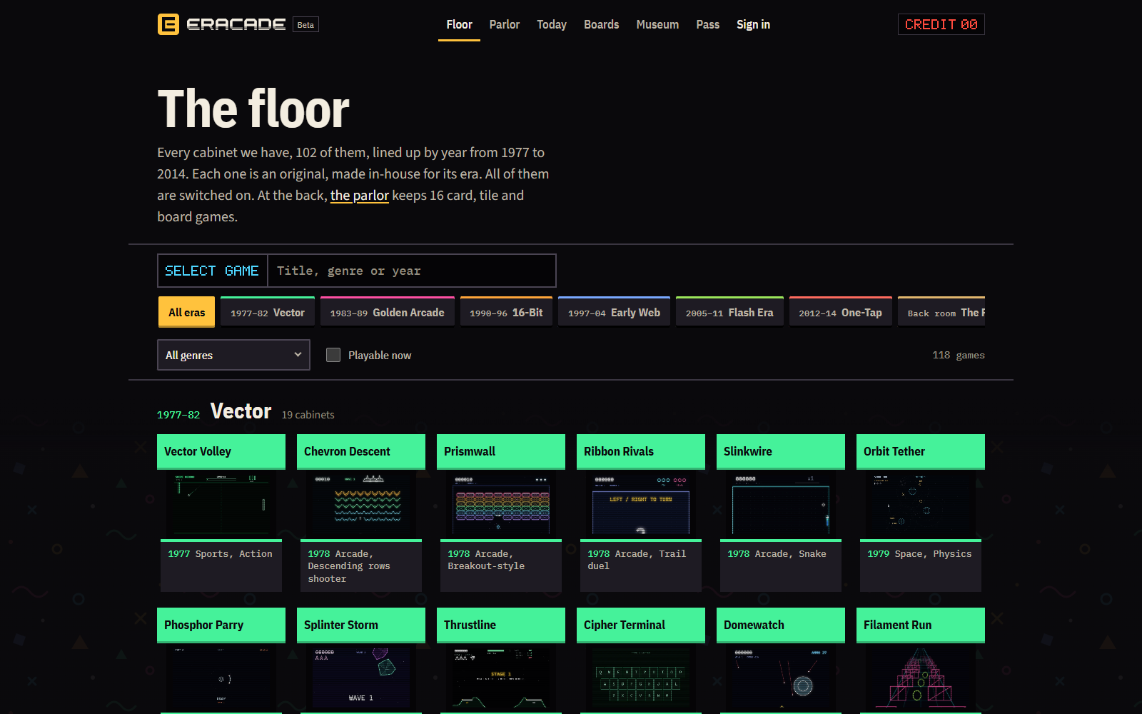The width and height of the screenshot is (1142, 714).
Task: Open the Slinkwire cabinet title
Action: (781, 451)
